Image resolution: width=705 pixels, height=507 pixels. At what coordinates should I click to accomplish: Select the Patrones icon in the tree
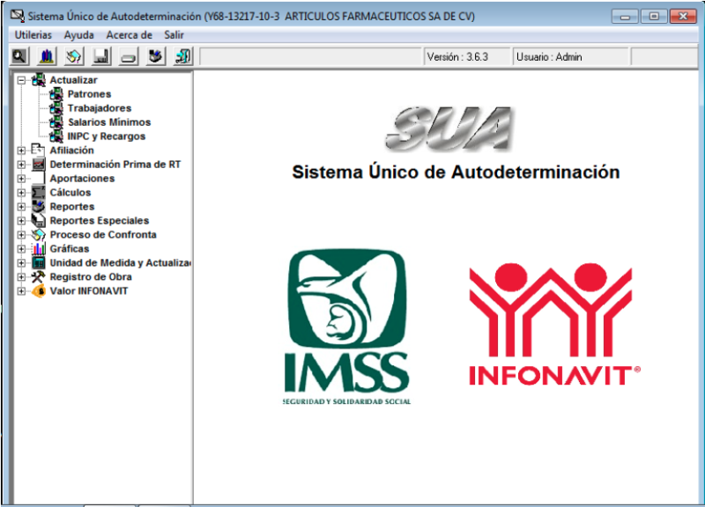(x=56, y=94)
